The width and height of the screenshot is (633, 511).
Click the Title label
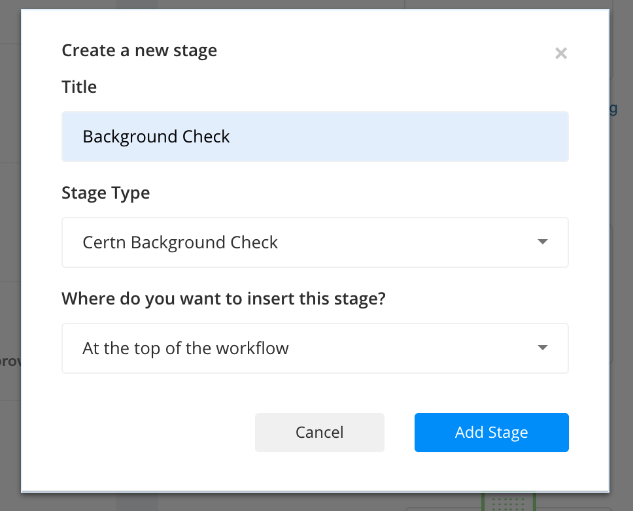(x=79, y=86)
